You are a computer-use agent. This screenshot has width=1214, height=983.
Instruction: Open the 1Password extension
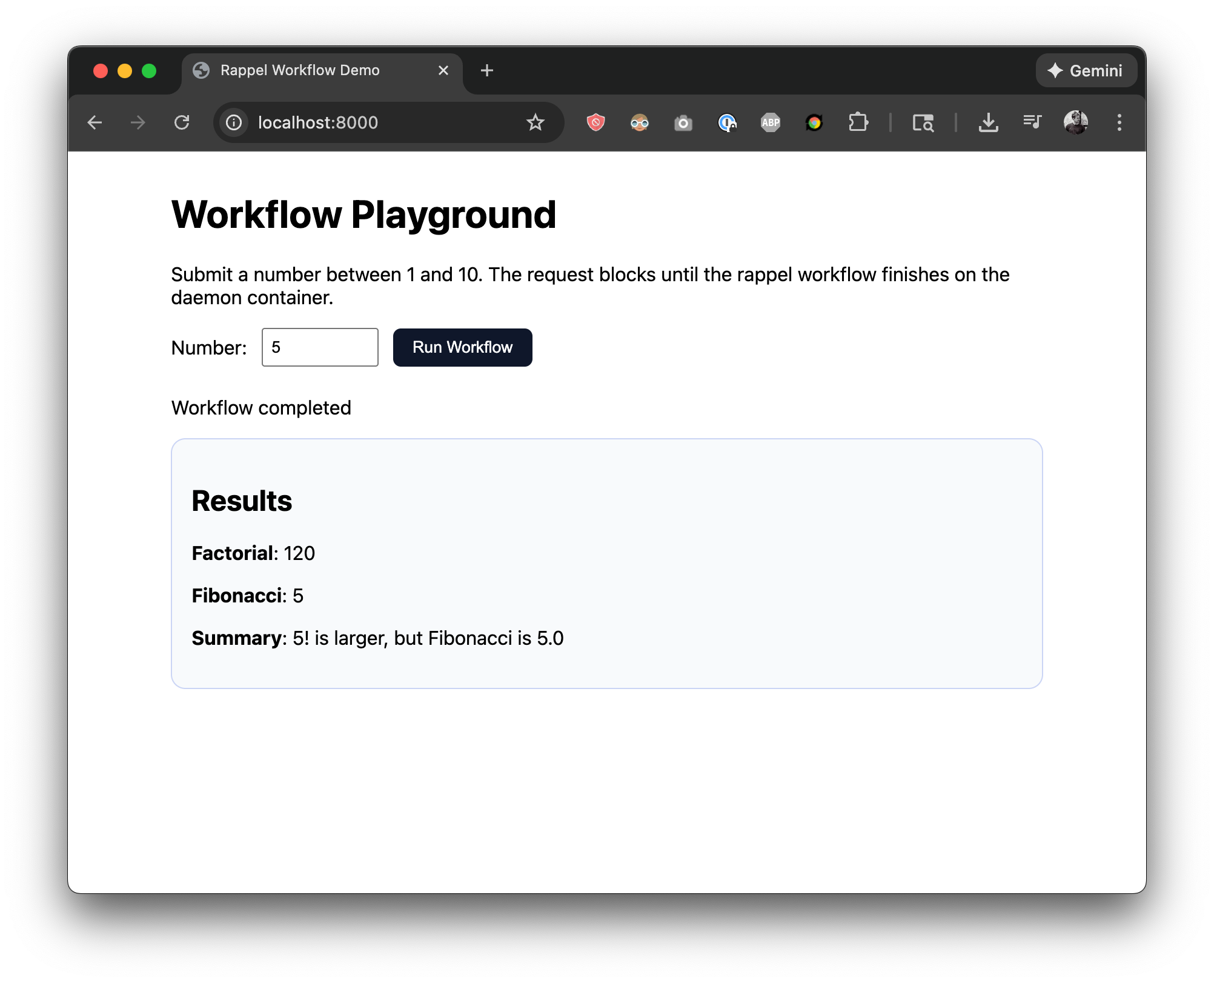pyautogui.click(x=728, y=122)
